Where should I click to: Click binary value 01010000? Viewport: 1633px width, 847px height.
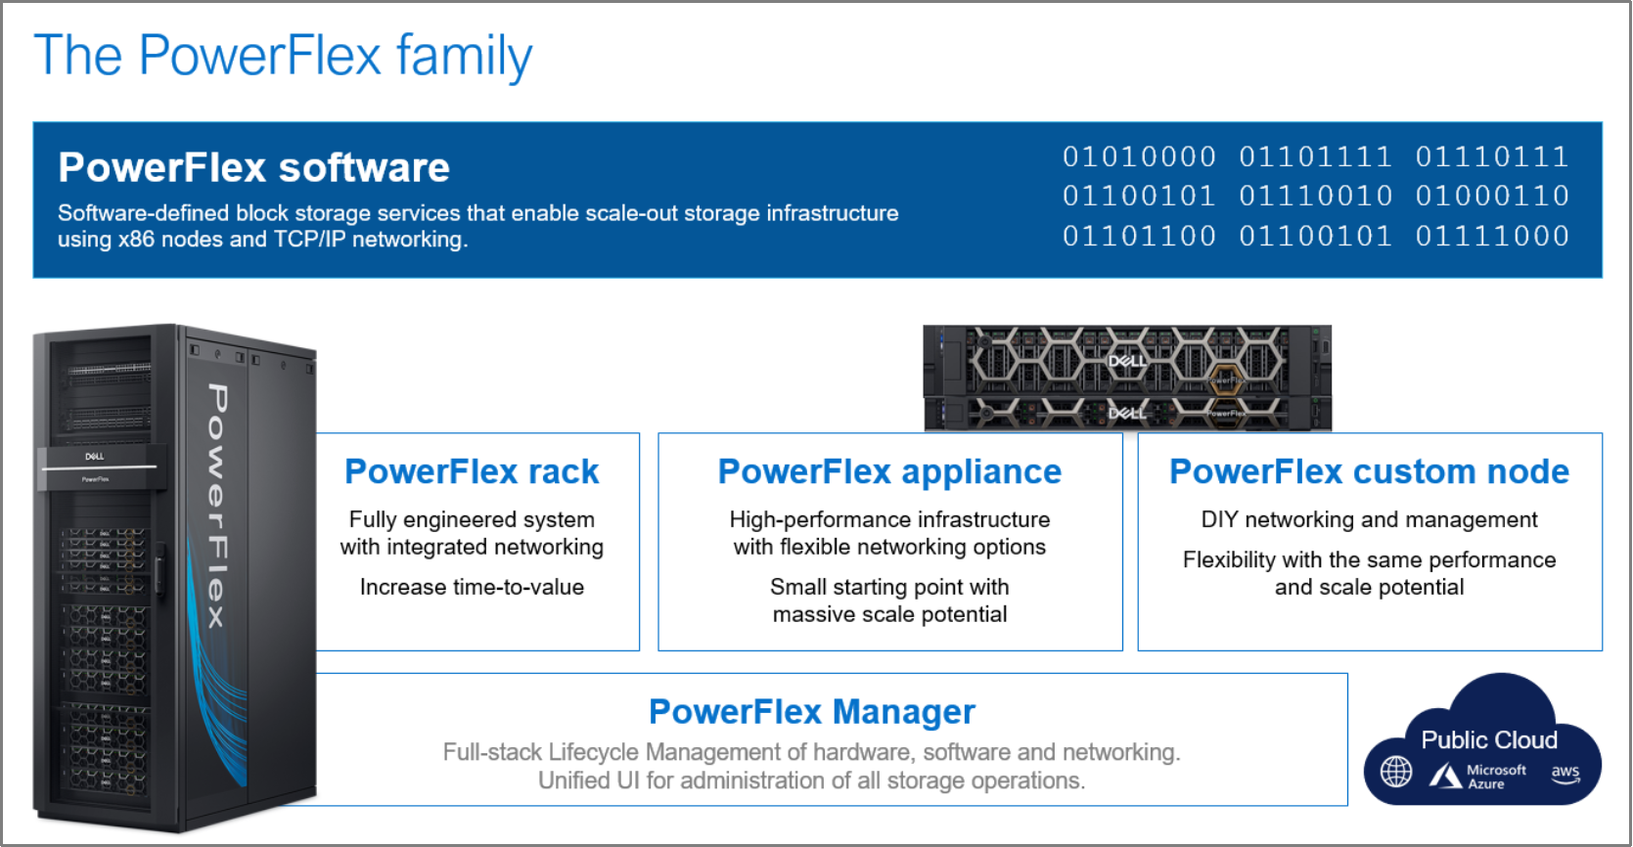(x=1140, y=156)
